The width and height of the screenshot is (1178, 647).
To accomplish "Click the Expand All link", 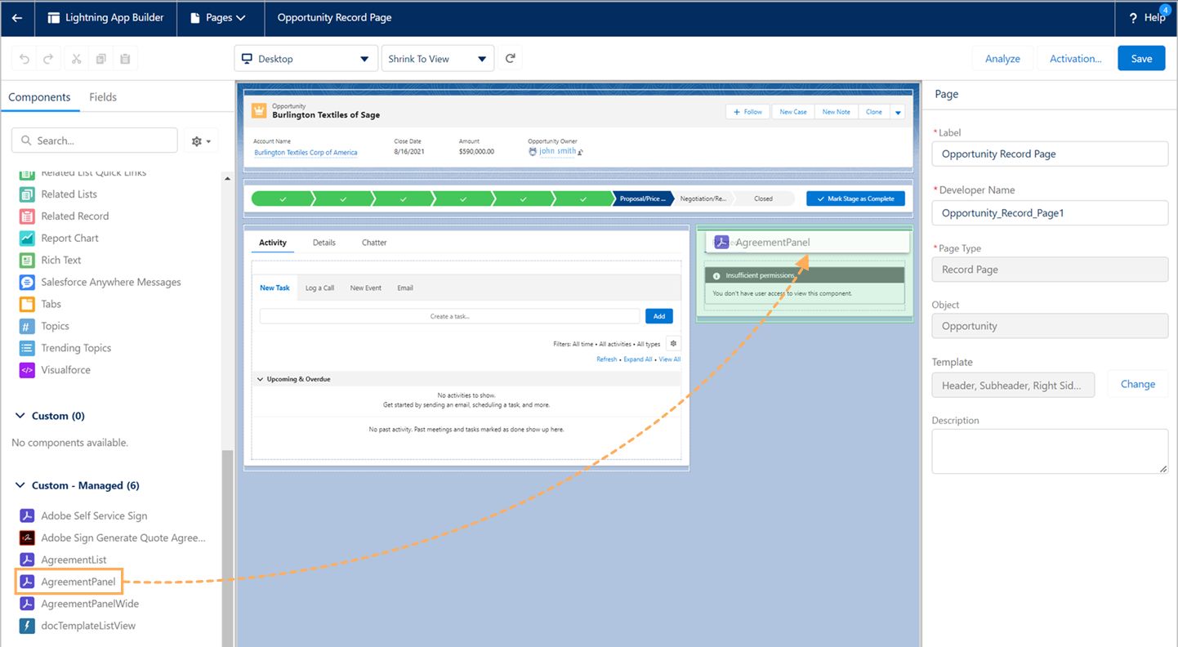I will pos(638,359).
